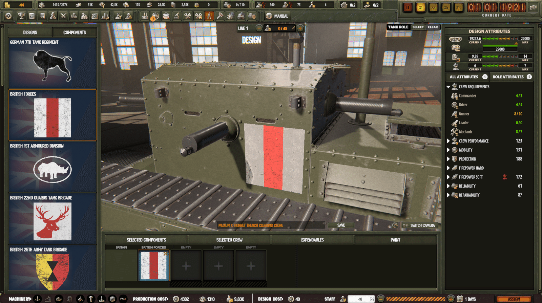
Task: Click the megaphone icon beside the date
Action: (533, 7)
